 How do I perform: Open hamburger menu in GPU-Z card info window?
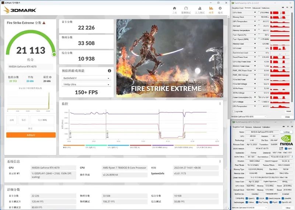click(292, 127)
